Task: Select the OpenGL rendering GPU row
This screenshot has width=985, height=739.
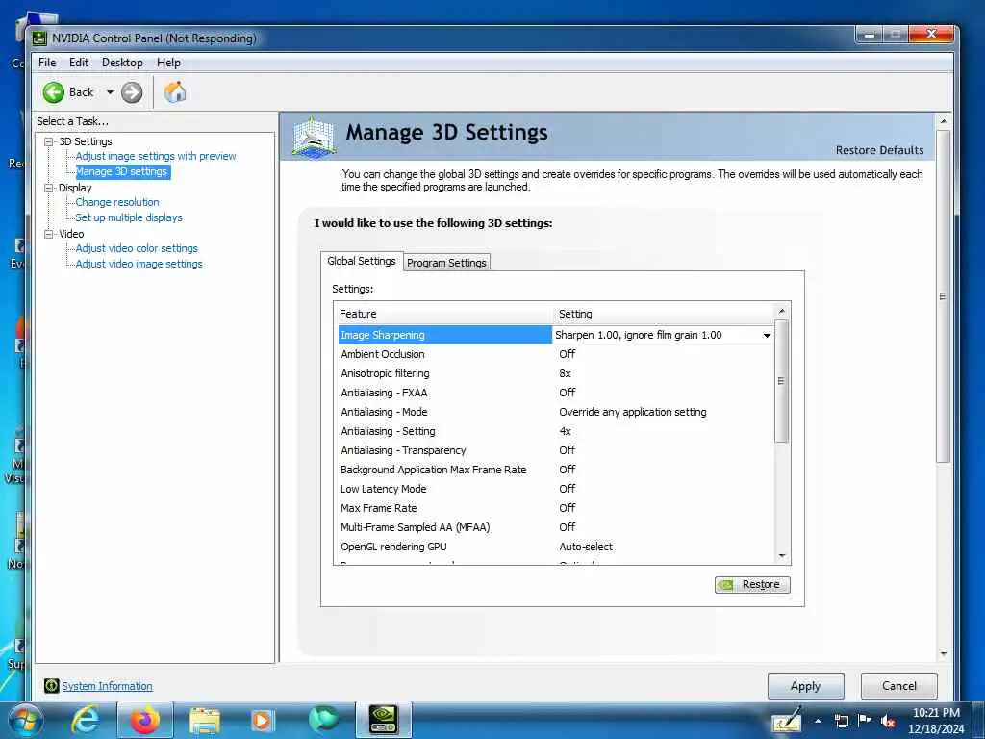Action: (x=555, y=547)
